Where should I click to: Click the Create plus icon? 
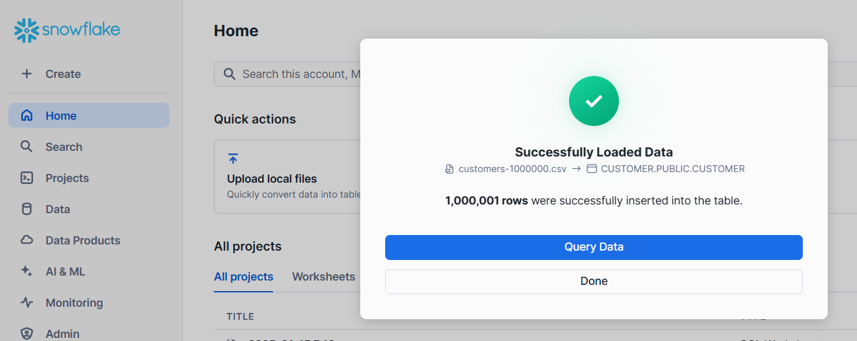click(27, 74)
